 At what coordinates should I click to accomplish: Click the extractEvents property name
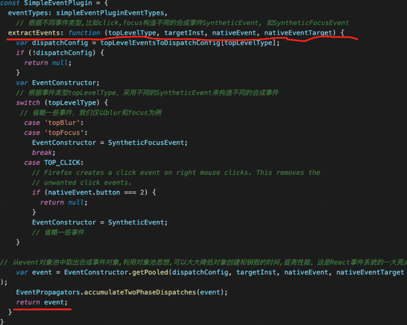pyautogui.click(x=34, y=33)
